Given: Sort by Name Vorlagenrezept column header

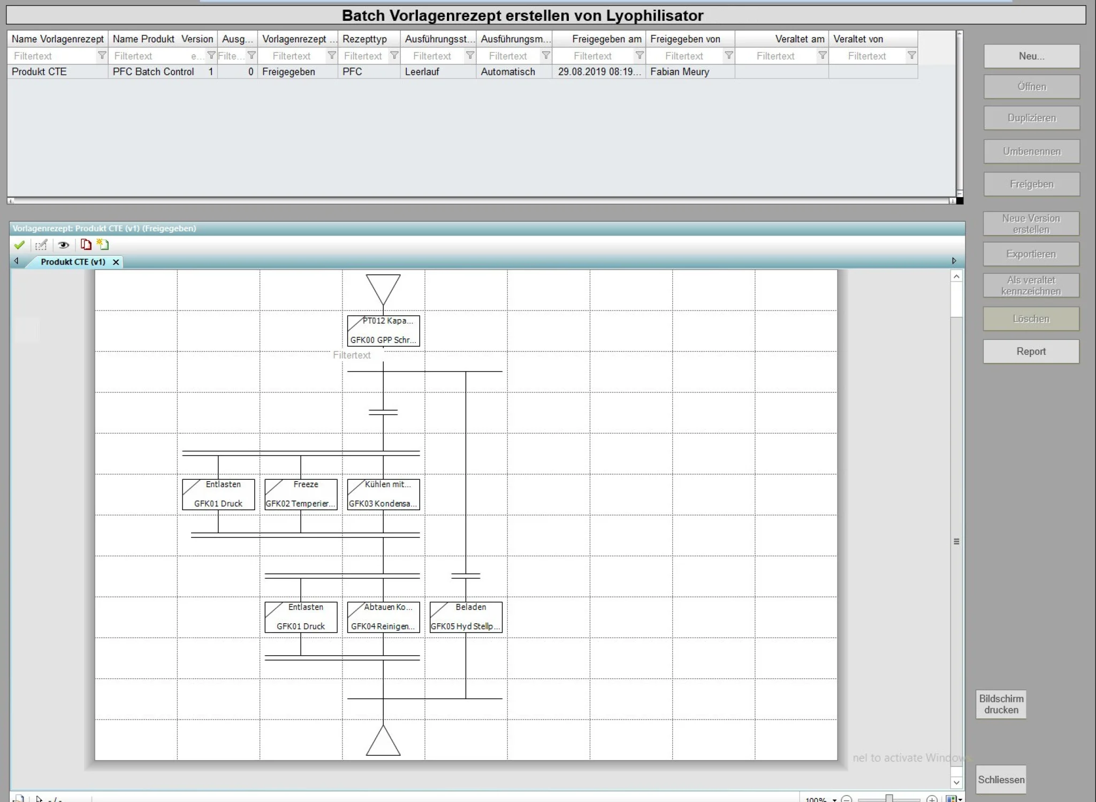Looking at the screenshot, I should 58,39.
